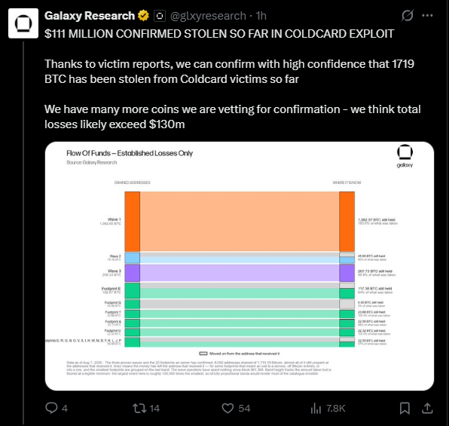Click the affiliate square badge next to name
Screen dimensions: 449x426
[x=160, y=16]
